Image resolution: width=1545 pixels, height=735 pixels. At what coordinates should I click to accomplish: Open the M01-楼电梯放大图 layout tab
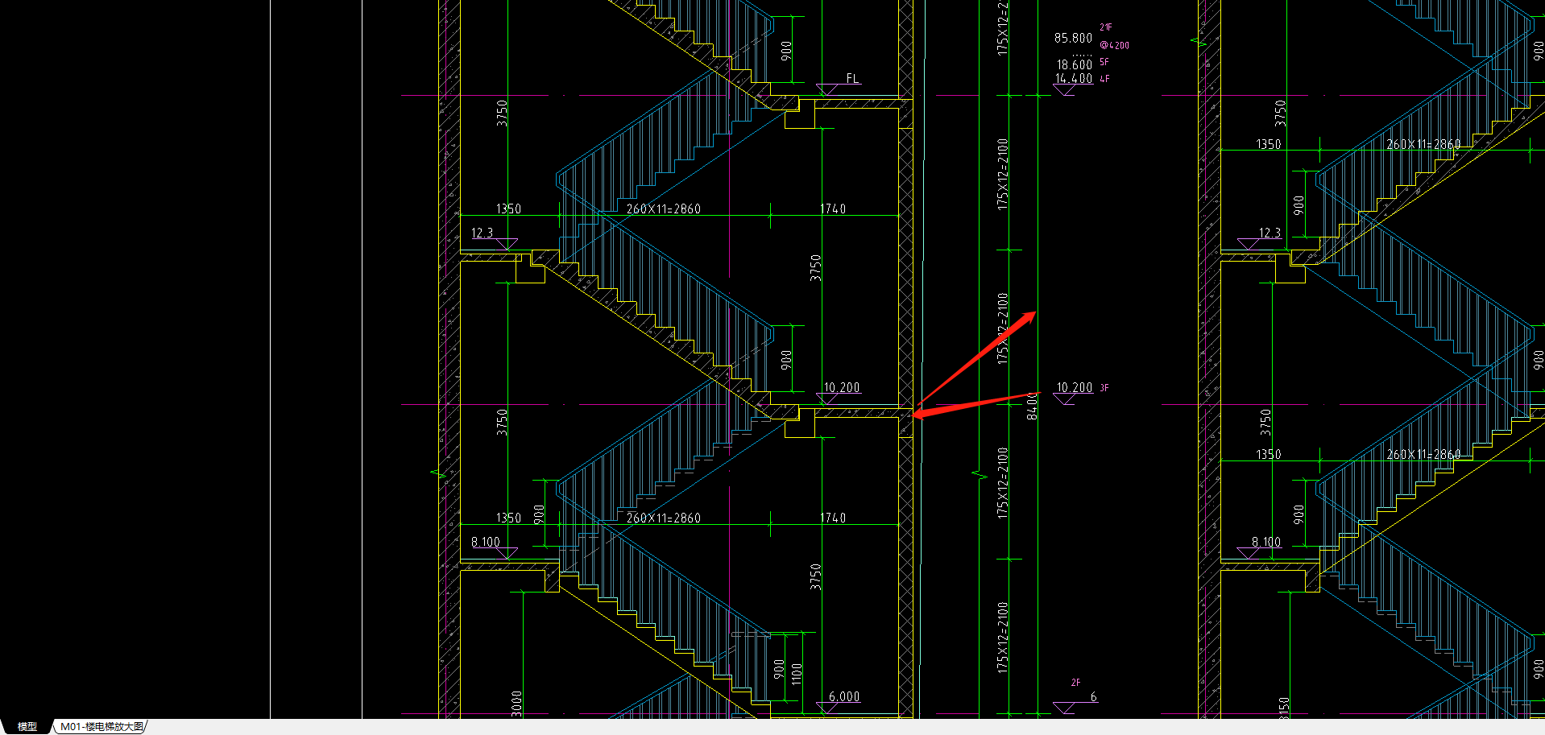click(102, 726)
